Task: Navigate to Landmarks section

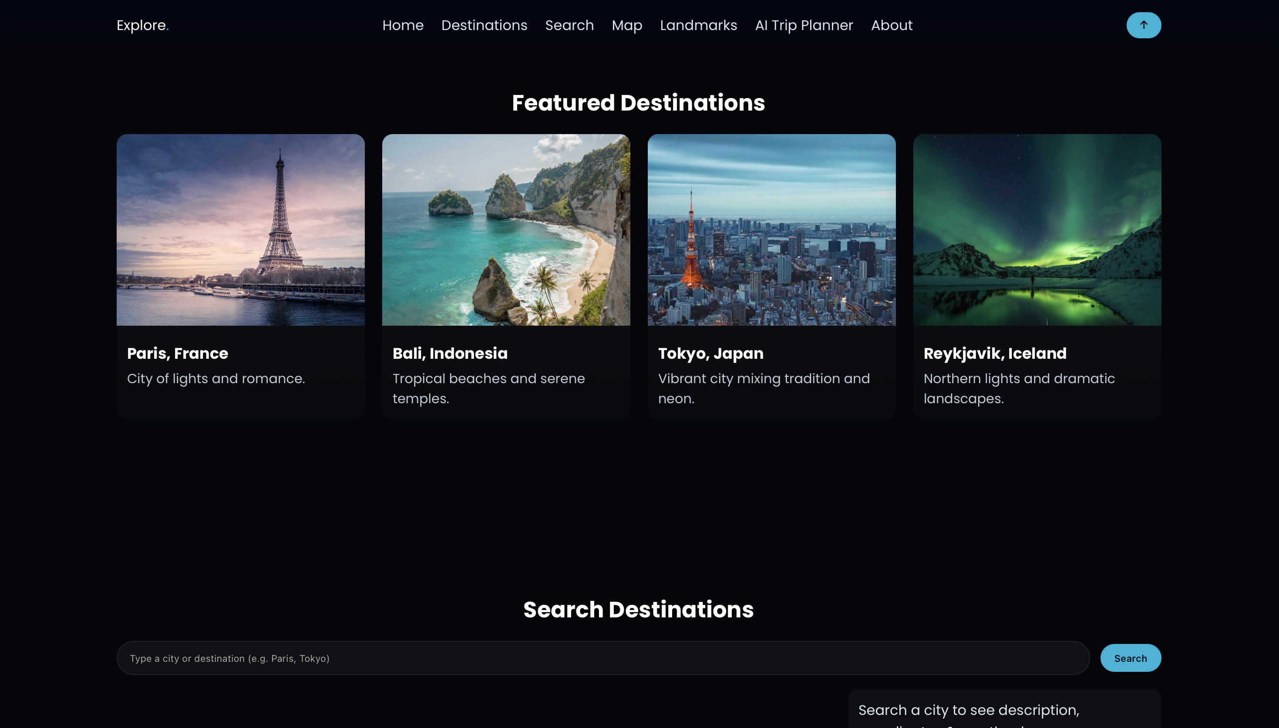Action: 698,25
